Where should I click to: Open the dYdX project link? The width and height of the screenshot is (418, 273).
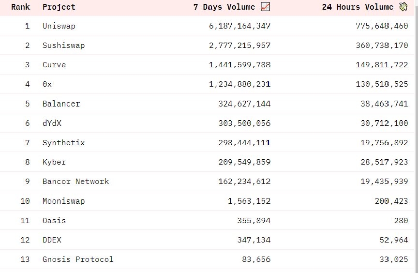tap(52, 123)
